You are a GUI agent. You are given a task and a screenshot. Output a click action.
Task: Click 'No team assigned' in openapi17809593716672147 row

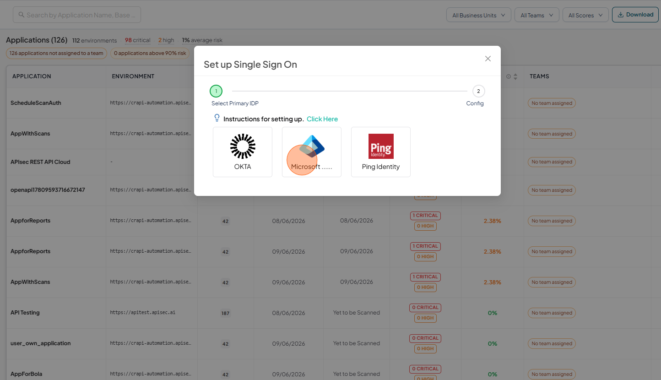552,190
